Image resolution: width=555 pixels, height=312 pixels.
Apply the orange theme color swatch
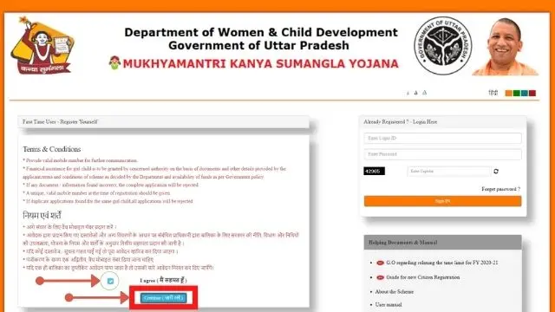coord(509,93)
